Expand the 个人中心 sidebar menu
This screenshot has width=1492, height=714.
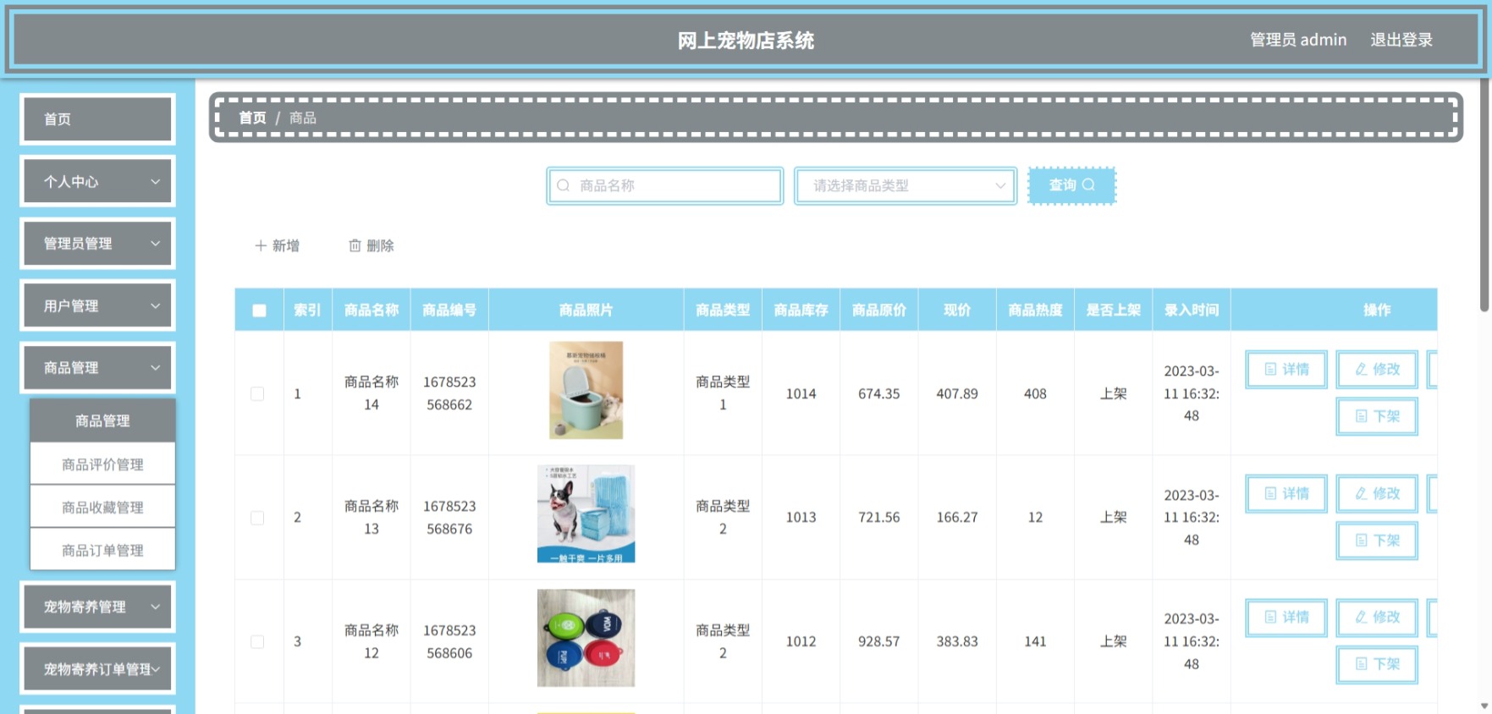pyautogui.click(x=97, y=181)
